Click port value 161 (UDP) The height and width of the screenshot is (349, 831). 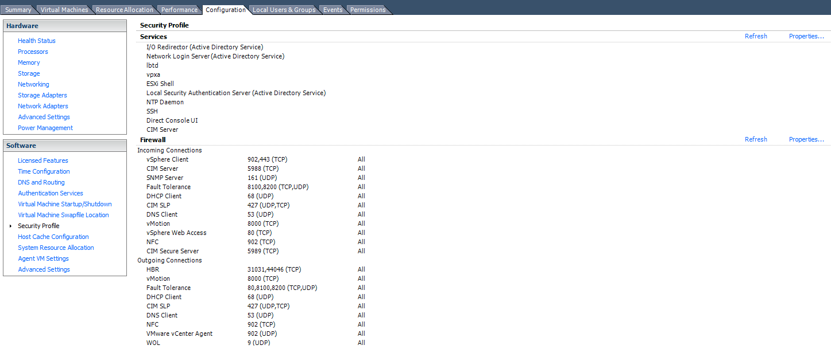(x=262, y=178)
